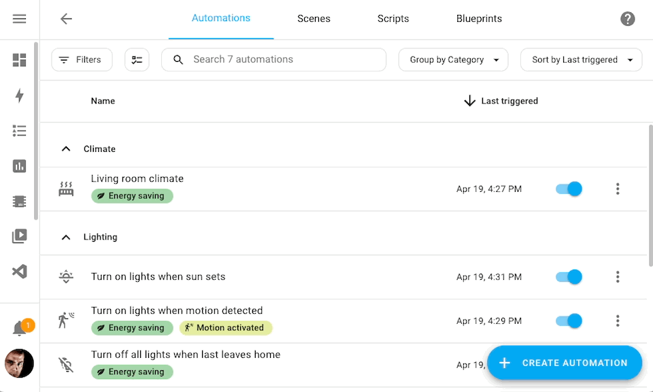This screenshot has height=392, width=653.
Task: Click the help question-mark icon
Action: [x=627, y=19]
